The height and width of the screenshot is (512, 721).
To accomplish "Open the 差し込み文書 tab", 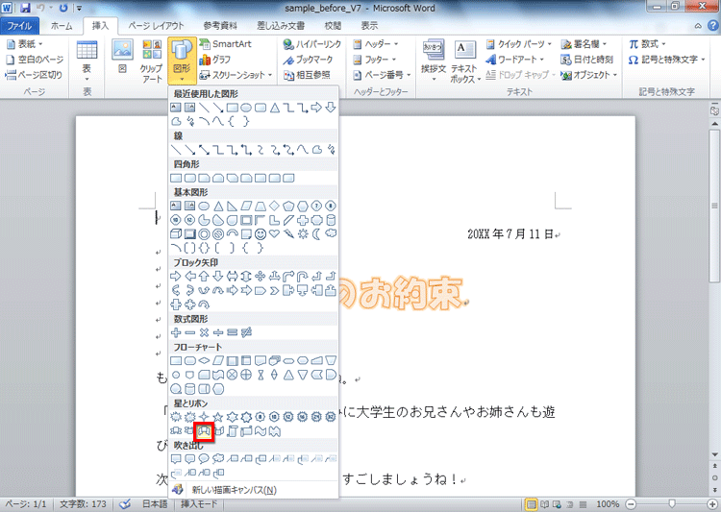I will click(281, 26).
